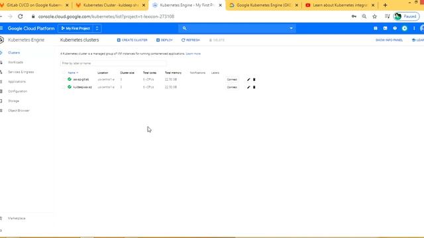Focus the Filter by label or name field
The height and width of the screenshot is (238, 424).
point(113,63)
